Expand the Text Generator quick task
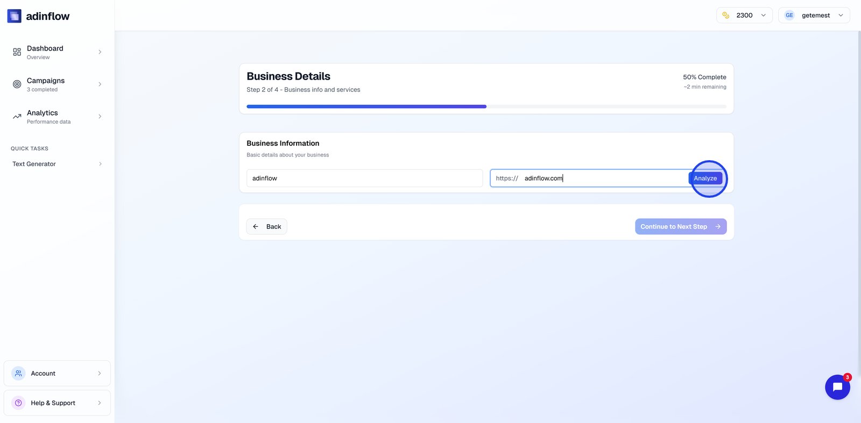The width and height of the screenshot is (861, 423). 100,164
